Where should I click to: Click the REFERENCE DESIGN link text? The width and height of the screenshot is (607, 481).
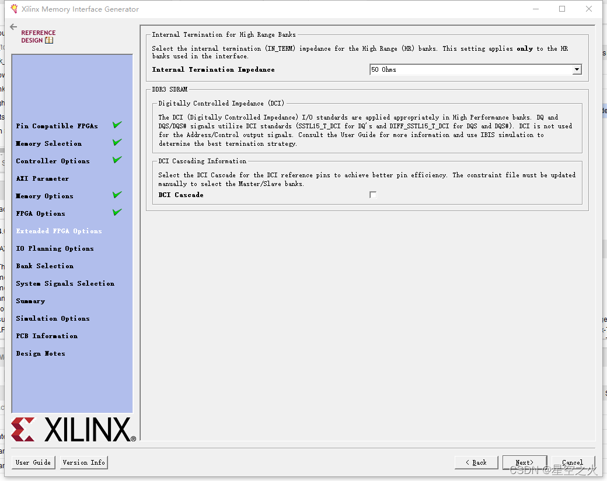[38, 36]
